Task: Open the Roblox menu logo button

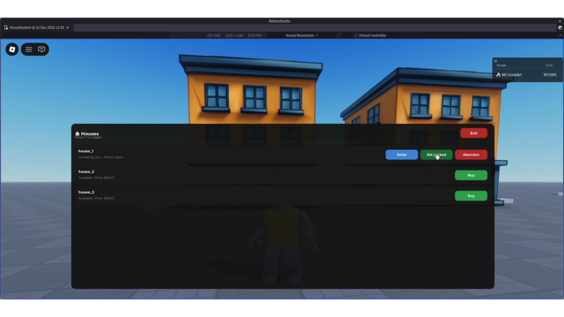Action: click(x=12, y=49)
